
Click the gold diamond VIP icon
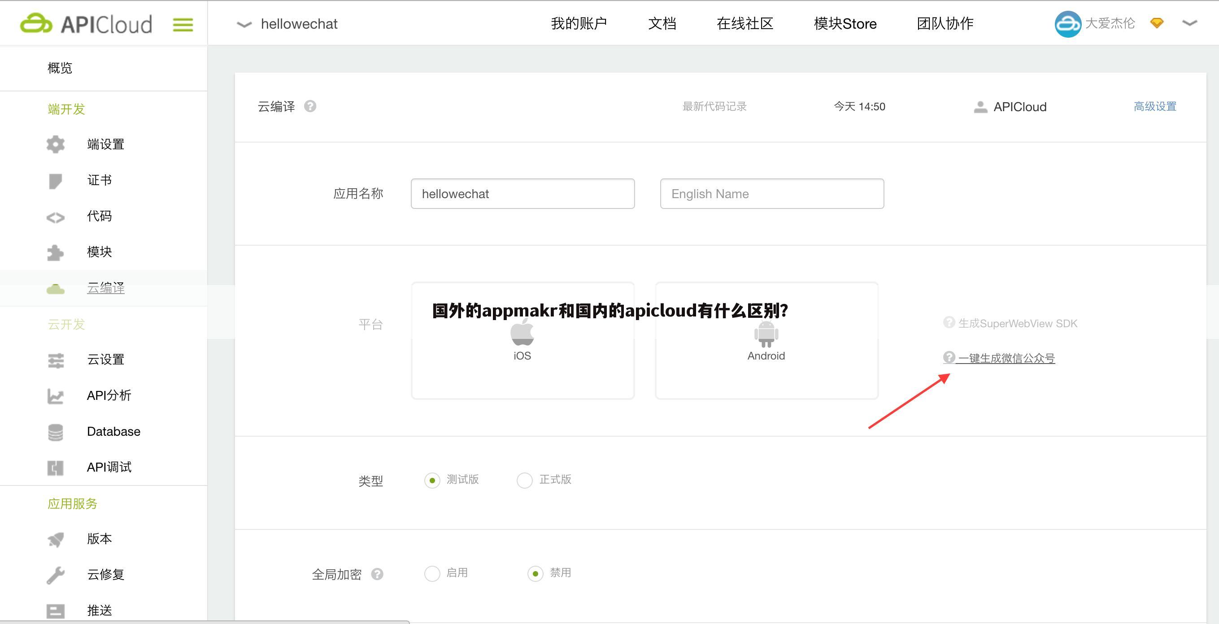pos(1157,23)
